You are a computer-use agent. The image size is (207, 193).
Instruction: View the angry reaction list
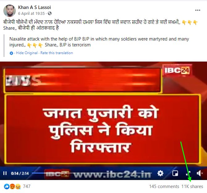pyautogui.click(x=12, y=187)
